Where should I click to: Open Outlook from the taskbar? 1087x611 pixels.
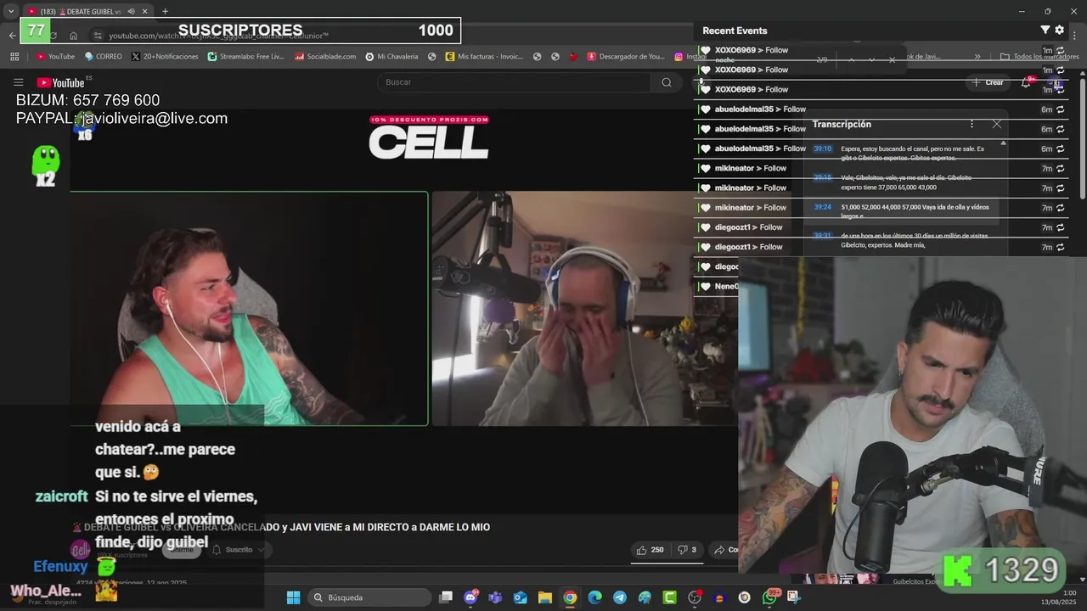(x=520, y=597)
